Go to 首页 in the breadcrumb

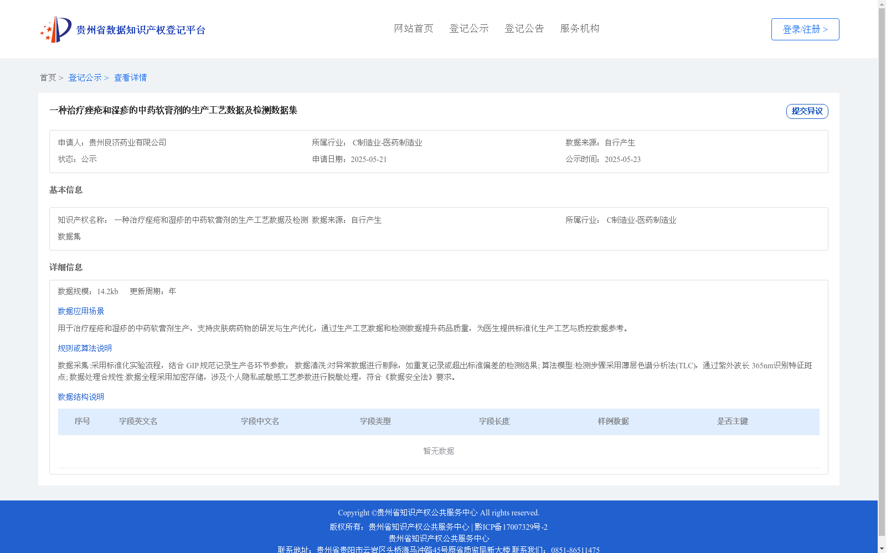coord(48,78)
